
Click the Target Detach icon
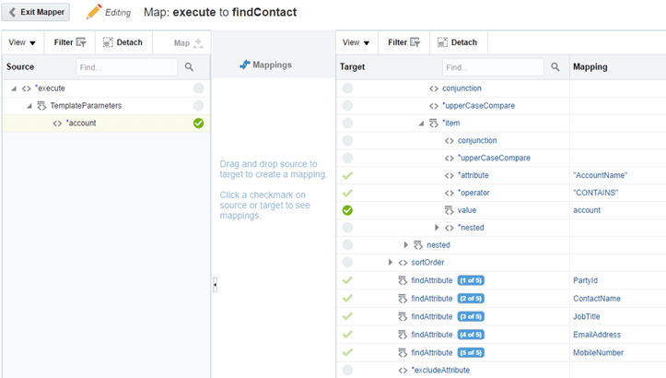click(442, 42)
